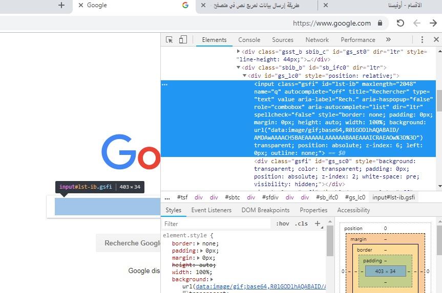Click the highlighted Google search input

108,206
